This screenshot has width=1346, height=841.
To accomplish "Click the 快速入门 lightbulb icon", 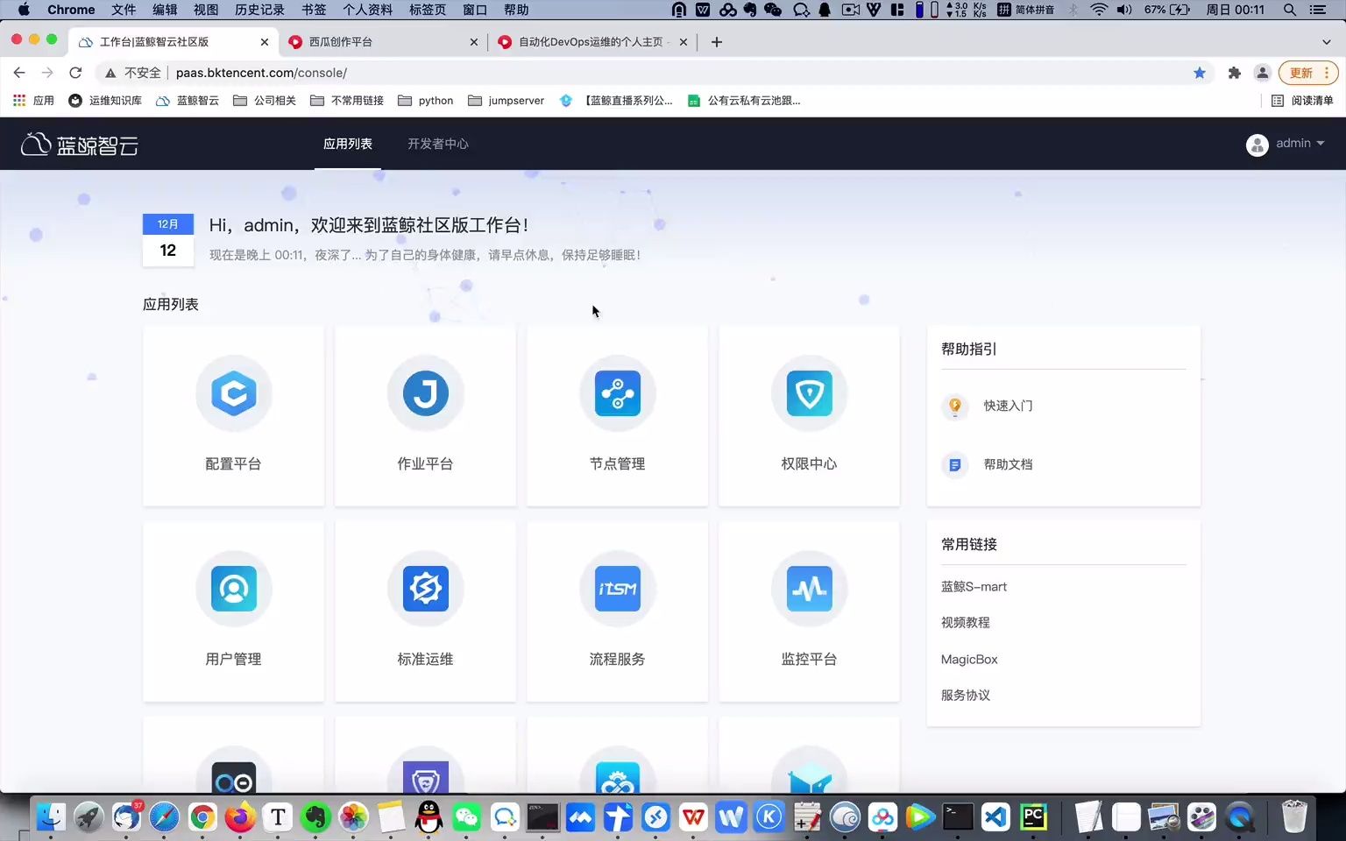I will point(955,406).
